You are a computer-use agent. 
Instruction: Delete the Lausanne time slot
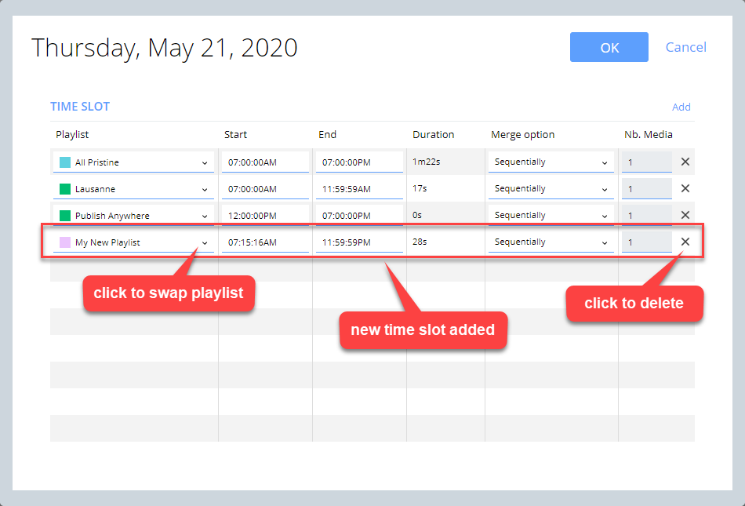[x=685, y=188]
